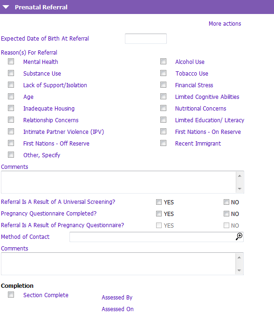The width and height of the screenshot is (274, 313).
Task: Check the Section Complete box
Action: [11, 295]
